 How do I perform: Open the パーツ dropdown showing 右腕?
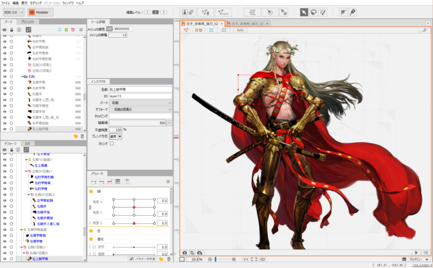pyautogui.click(x=141, y=103)
